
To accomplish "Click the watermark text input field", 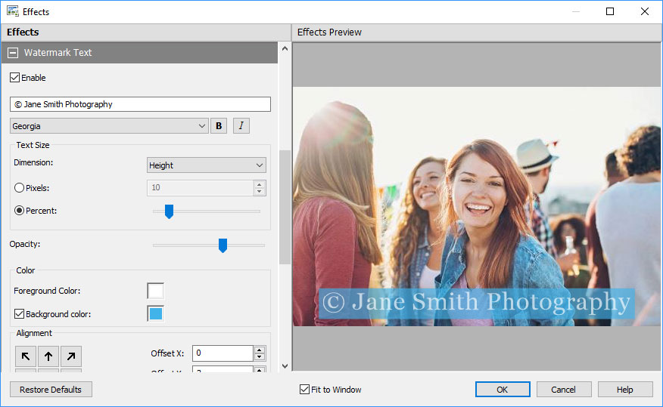I will [140, 104].
